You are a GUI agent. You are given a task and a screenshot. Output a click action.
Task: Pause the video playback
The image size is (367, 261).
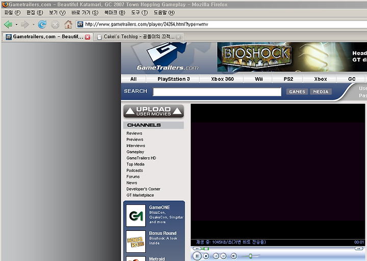[197, 256]
